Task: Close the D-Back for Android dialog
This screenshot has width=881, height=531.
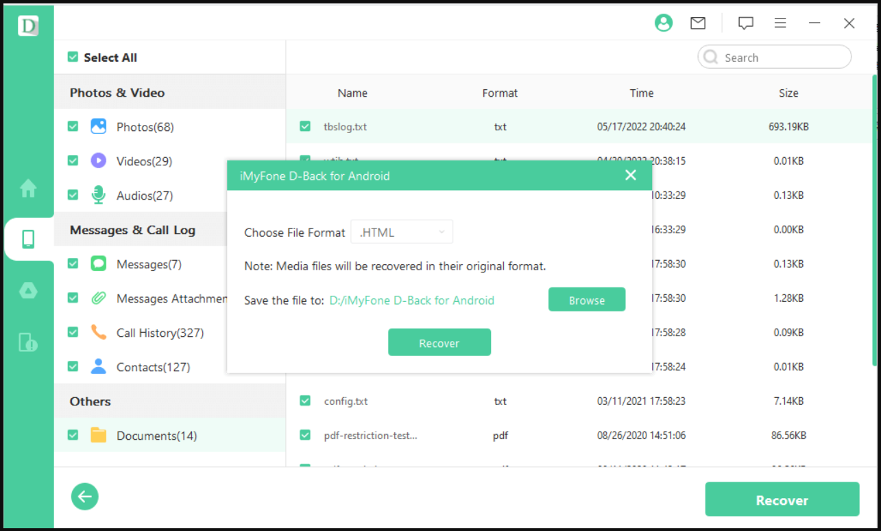Action: [631, 176]
